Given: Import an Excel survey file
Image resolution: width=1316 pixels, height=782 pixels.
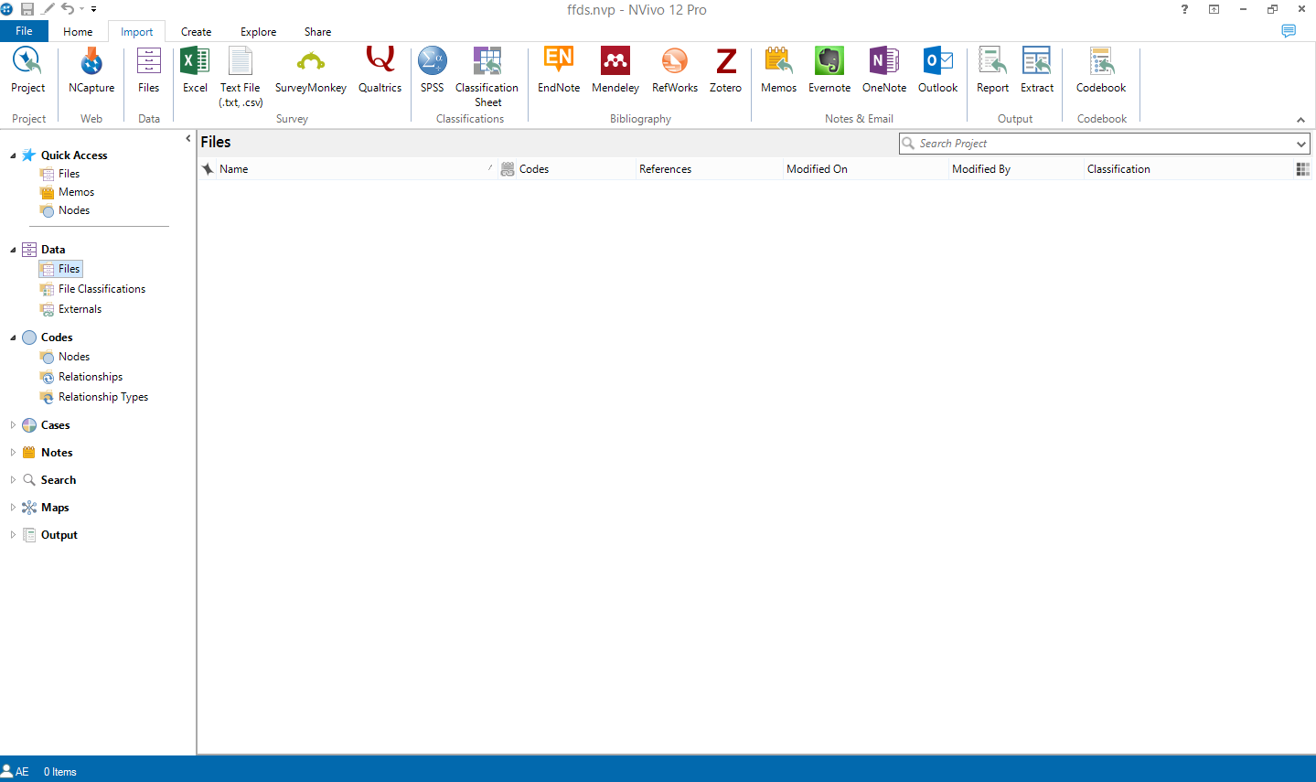Looking at the screenshot, I should click(195, 70).
